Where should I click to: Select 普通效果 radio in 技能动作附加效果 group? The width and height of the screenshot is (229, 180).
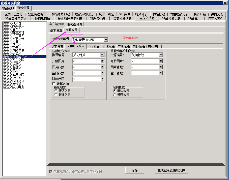tap(115, 95)
